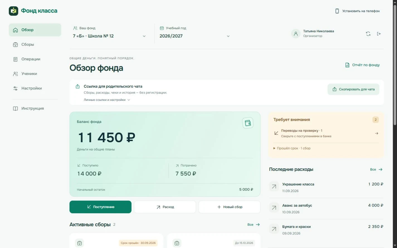The width and height of the screenshot is (397, 248).
Task: Click the share icon beside Ссылка для родительского чата
Action: click(78, 87)
